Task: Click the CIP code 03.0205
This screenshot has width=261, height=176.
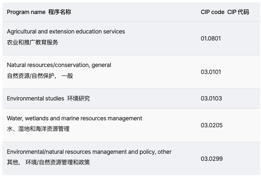Action: (211, 125)
